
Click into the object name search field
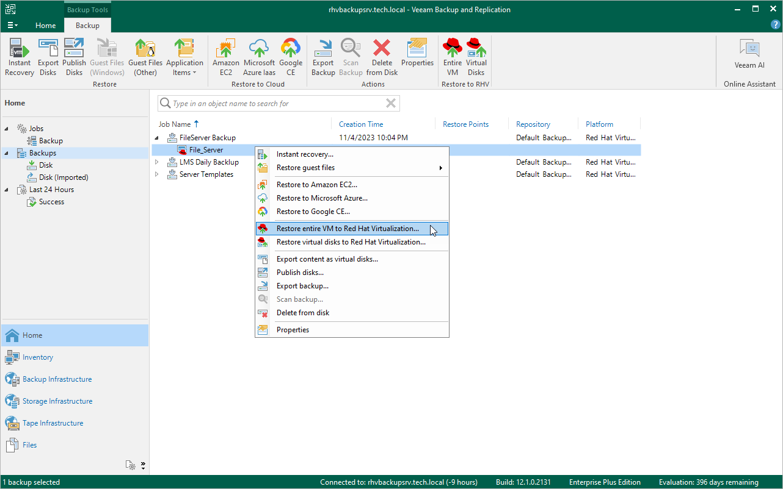(278, 104)
